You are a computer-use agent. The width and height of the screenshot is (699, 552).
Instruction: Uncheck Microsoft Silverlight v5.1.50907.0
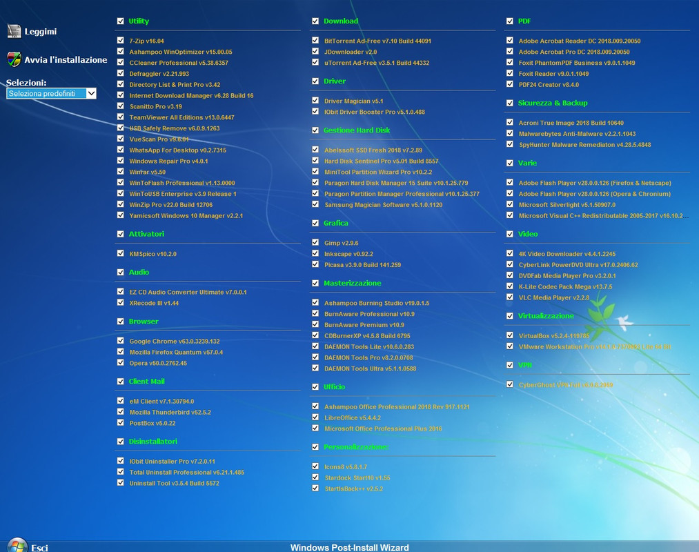[x=509, y=204]
